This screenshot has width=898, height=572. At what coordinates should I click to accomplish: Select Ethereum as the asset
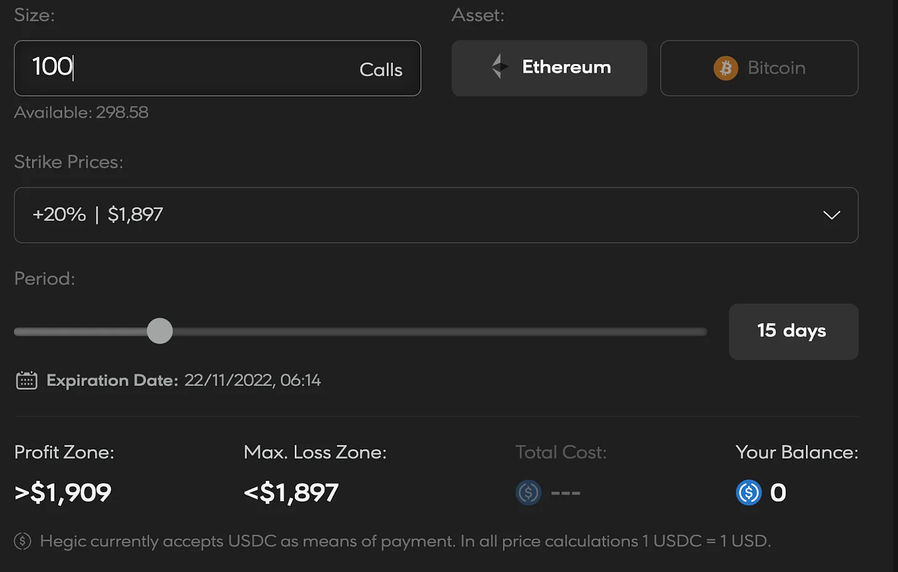[549, 68]
